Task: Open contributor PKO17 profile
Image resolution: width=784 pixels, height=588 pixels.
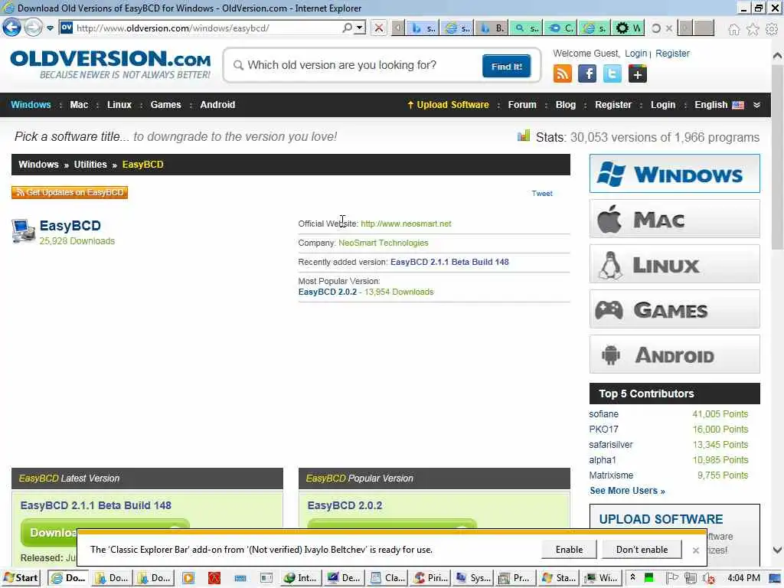Action: pos(603,430)
